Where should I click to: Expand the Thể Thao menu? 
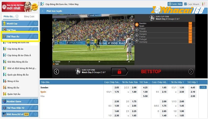pos(20,30)
